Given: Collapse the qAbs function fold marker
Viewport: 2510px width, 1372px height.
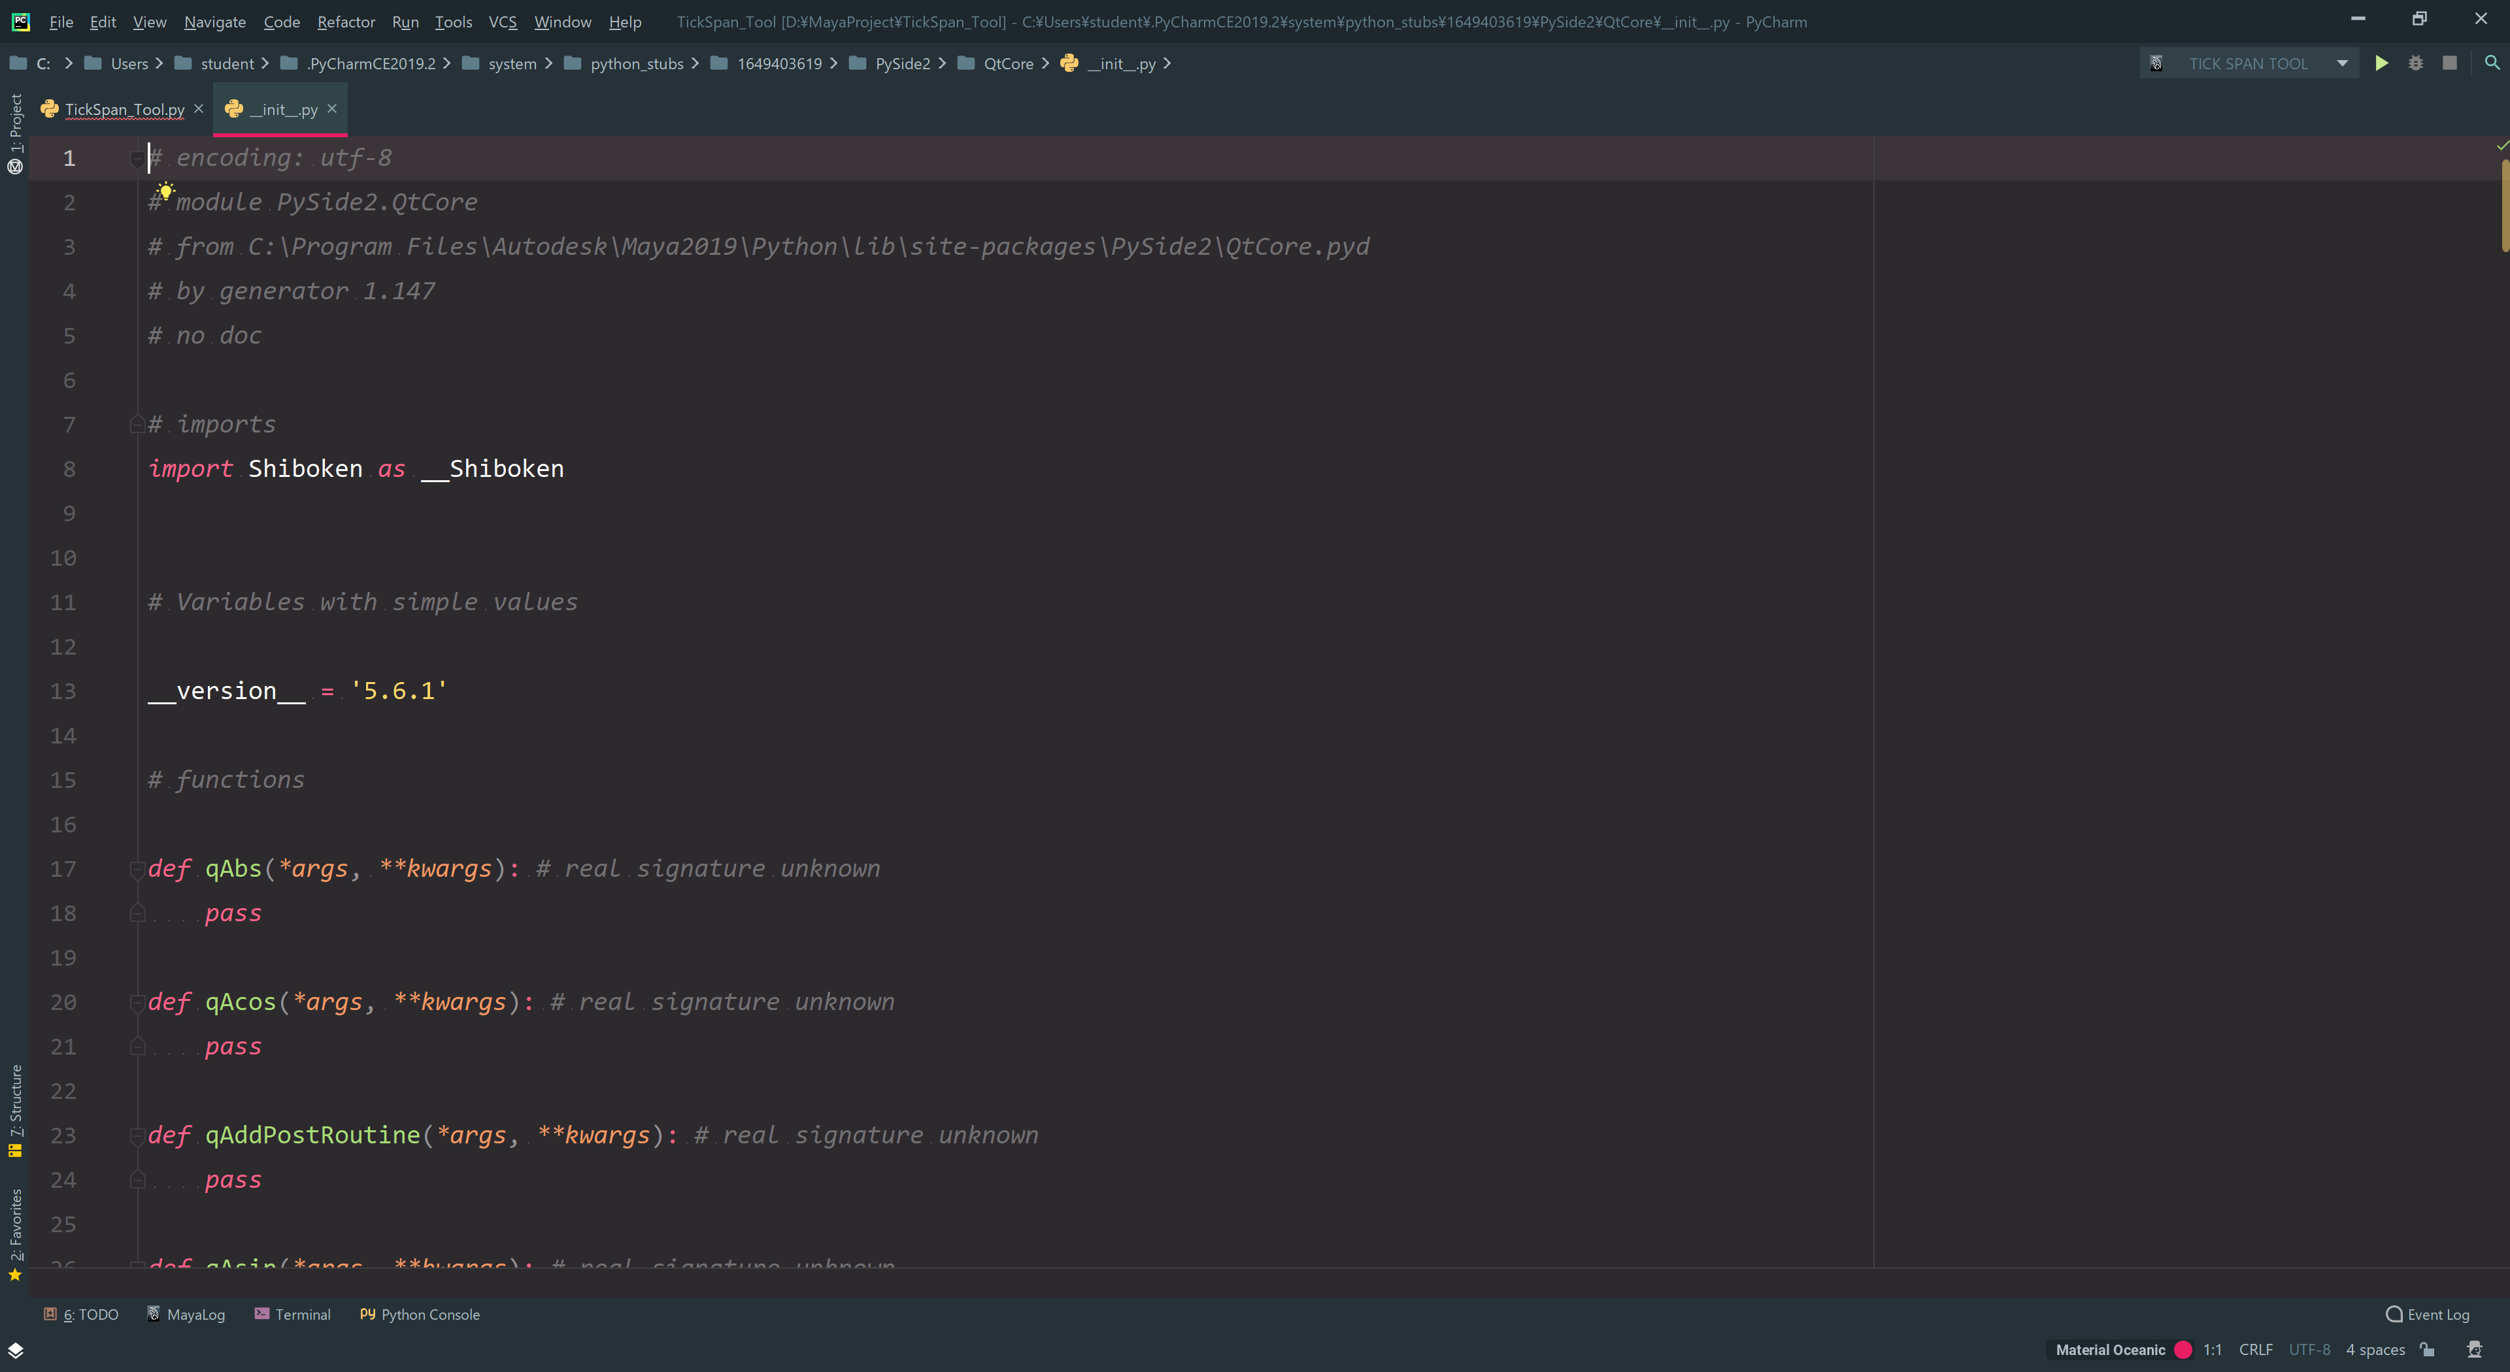Looking at the screenshot, I should 137,868.
